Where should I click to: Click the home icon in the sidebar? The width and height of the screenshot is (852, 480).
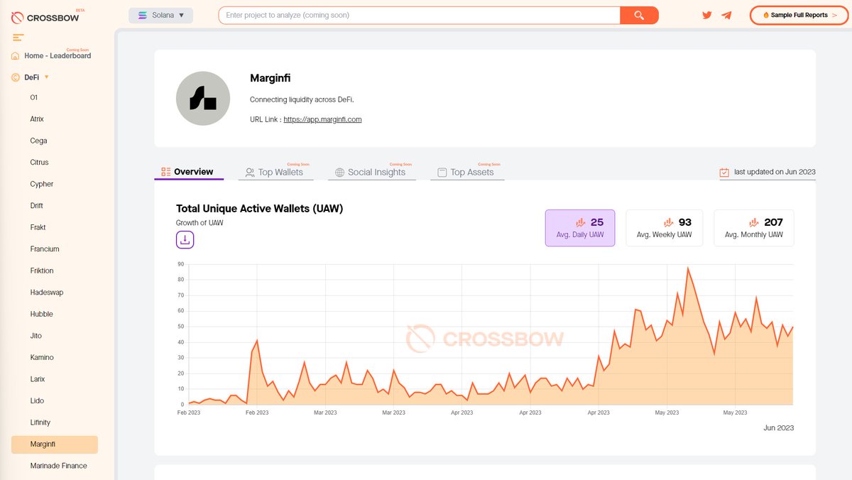pos(16,56)
